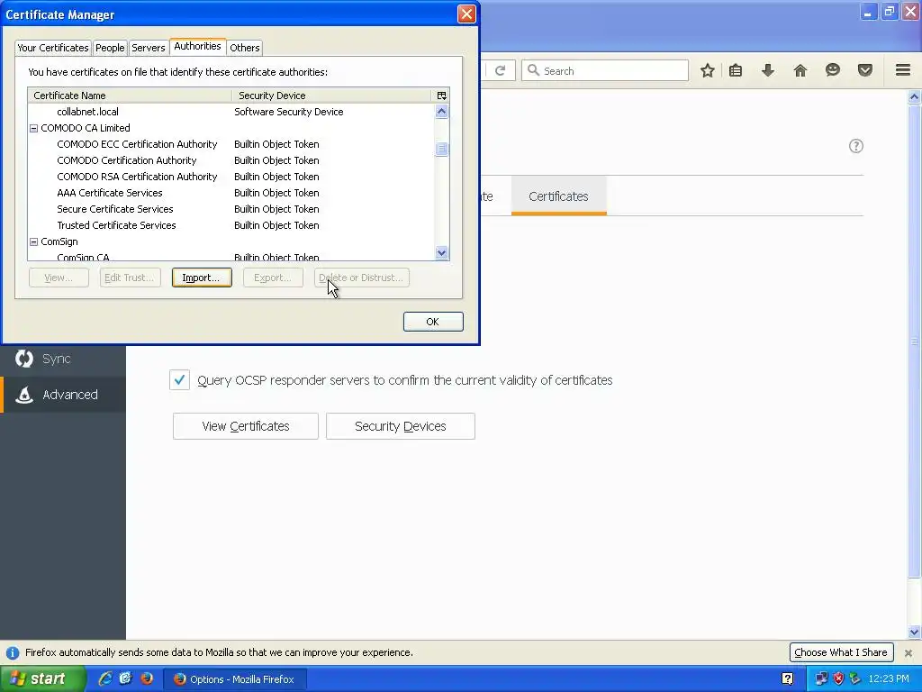Go to Firefox Home page icon
Image resolution: width=922 pixels, height=692 pixels.
click(800, 70)
